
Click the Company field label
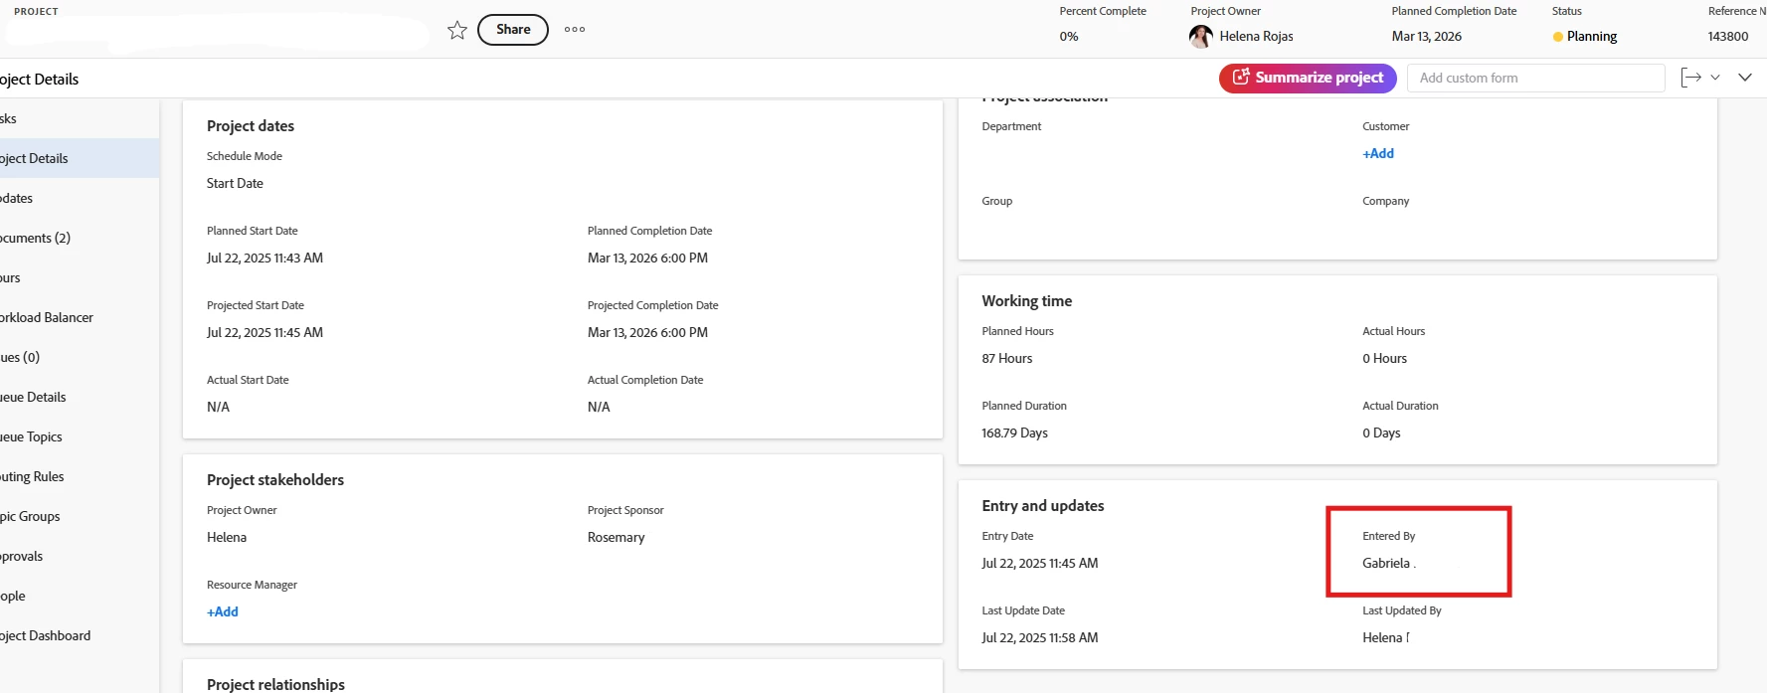point(1385,201)
